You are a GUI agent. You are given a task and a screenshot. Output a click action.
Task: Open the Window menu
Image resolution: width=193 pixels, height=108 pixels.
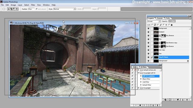click(46, 5)
